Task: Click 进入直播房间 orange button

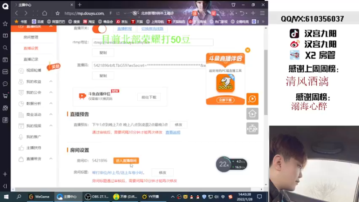Action: click(x=126, y=161)
